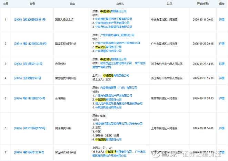Click the 案由 column header
Image resolution: width=228 pixels, height=161 pixels.
click(72, 4)
